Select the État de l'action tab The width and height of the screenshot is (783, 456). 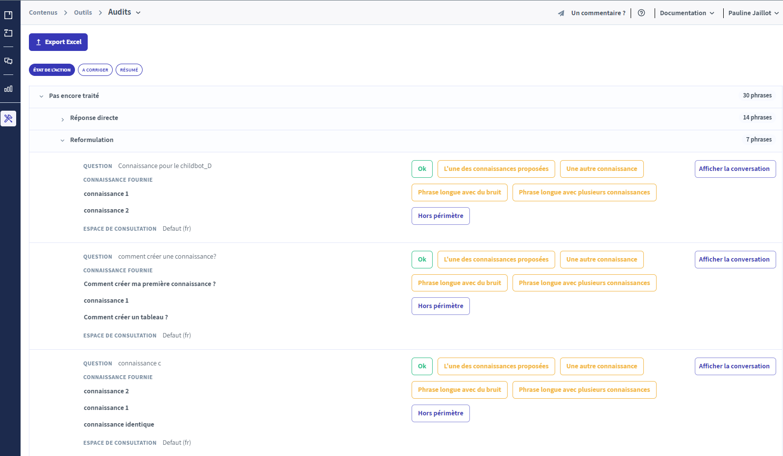point(52,70)
